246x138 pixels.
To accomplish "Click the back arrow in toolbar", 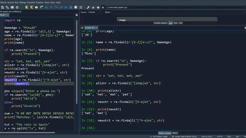I will [x=98, y=7].
